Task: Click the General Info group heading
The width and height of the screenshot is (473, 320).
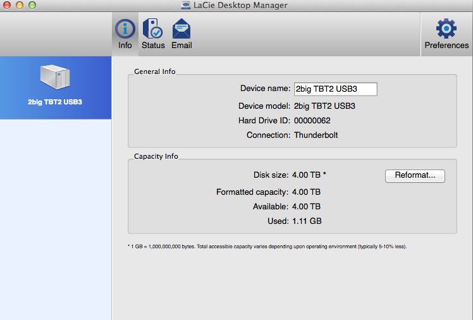Action: pyautogui.click(x=155, y=71)
